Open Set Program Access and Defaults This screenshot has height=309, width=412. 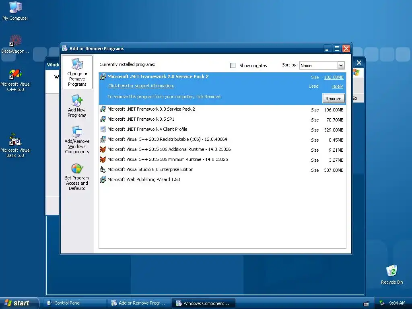77,177
